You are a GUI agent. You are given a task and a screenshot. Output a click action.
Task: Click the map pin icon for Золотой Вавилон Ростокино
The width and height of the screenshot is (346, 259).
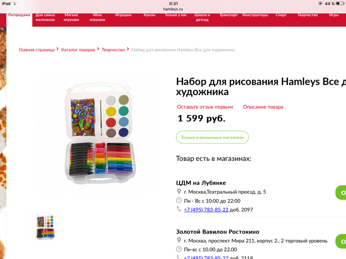(x=179, y=240)
